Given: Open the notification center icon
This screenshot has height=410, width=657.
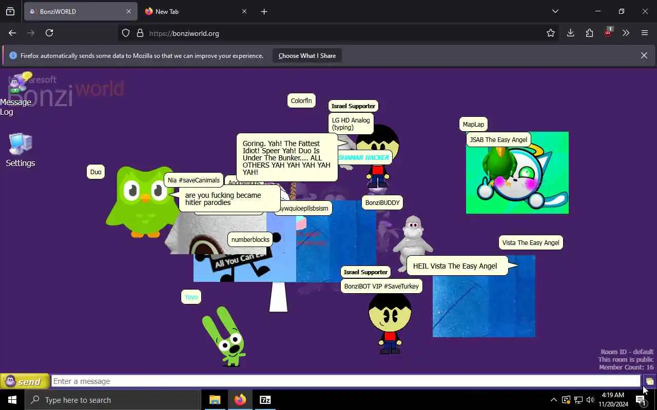Looking at the screenshot, I should (x=641, y=400).
